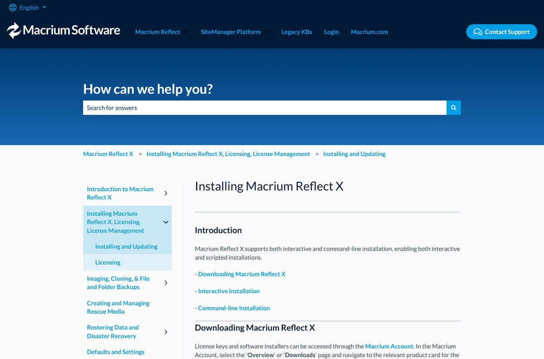The image size is (544, 359).
Task: Click the magnifier search button
Action: click(x=454, y=108)
